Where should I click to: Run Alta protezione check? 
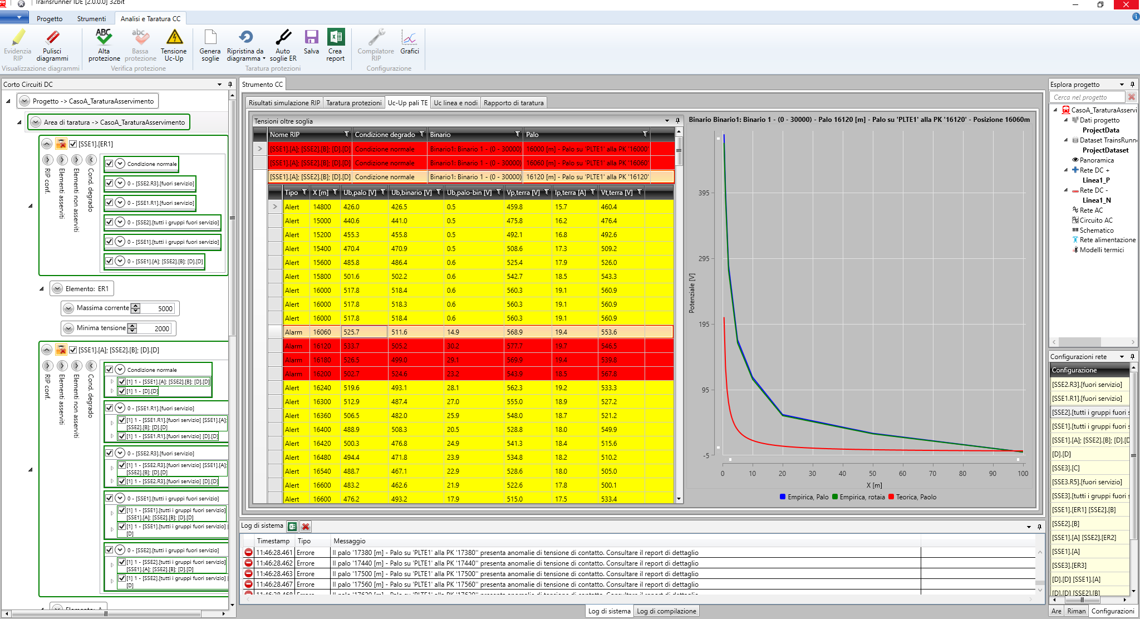click(x=104, y=37)
